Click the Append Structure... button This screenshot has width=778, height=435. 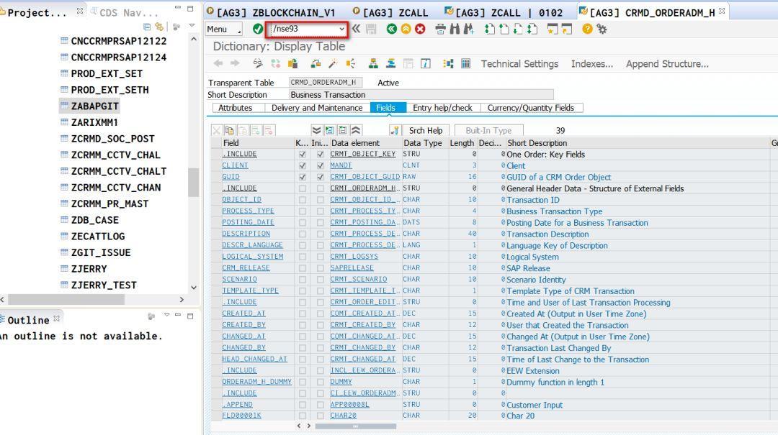point(667,64)
